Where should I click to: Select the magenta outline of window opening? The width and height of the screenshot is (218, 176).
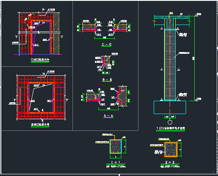point(41,98)
